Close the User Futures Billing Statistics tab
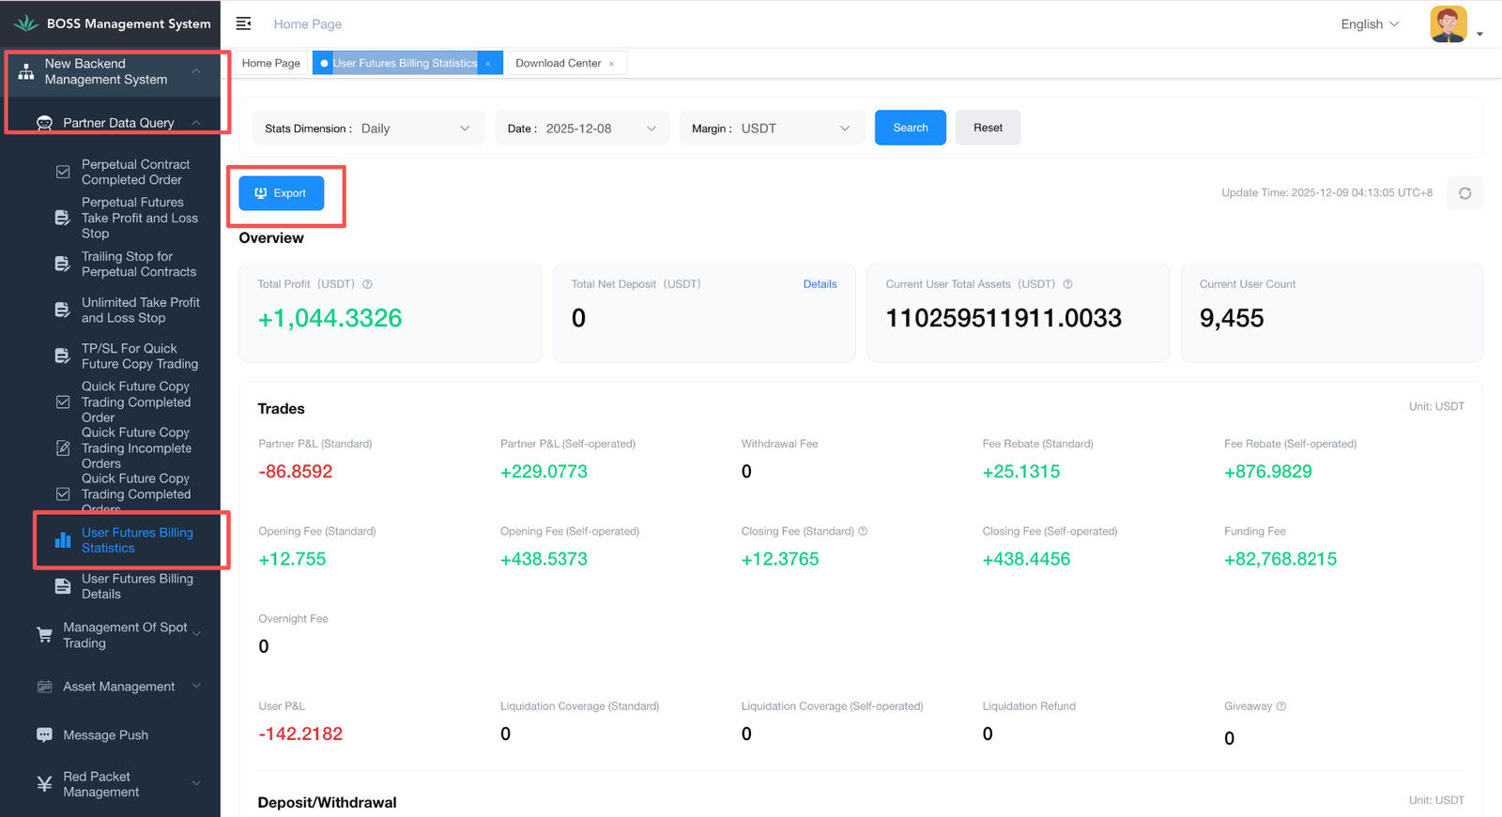The width and height of the screenshot is (1502, 817). click(x=488, y=64)
